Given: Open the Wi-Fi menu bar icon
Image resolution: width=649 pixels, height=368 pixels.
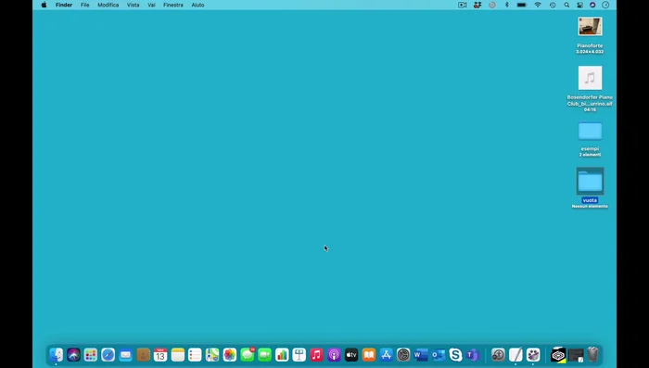Looking at the screenshot, I should point(538,5).
